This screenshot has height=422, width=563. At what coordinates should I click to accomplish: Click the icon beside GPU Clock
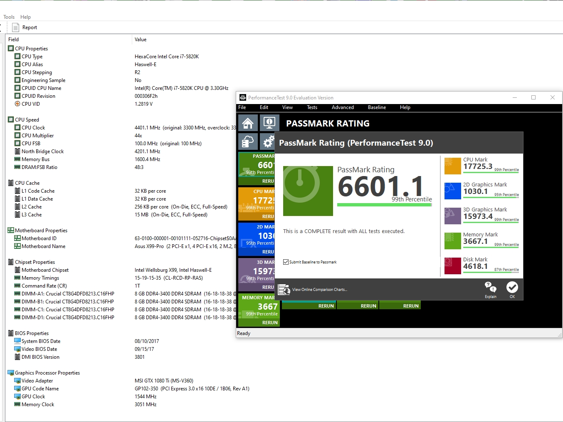tap(17, 397)
